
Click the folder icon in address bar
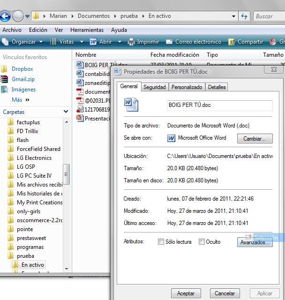pos(36,16)
